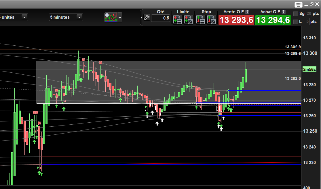Image resolution: width=321 pixels, height=189 pixels.
Task: Click first Limite order icon
Action: 177,20
